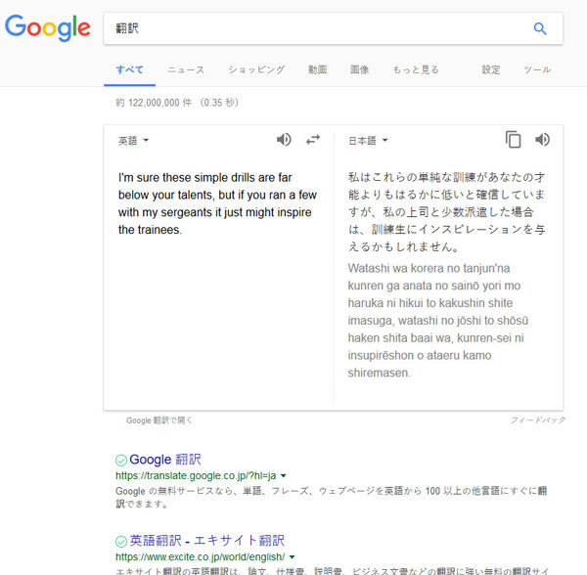Click the https://www.excite.co.jp/world/english/ URL
Screen dimensions: 587x575
point(201,557)
